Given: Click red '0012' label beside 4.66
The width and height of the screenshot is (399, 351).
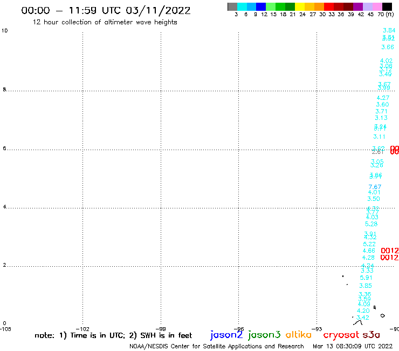Looking at the screenshot, I should [x=390, y=251].
